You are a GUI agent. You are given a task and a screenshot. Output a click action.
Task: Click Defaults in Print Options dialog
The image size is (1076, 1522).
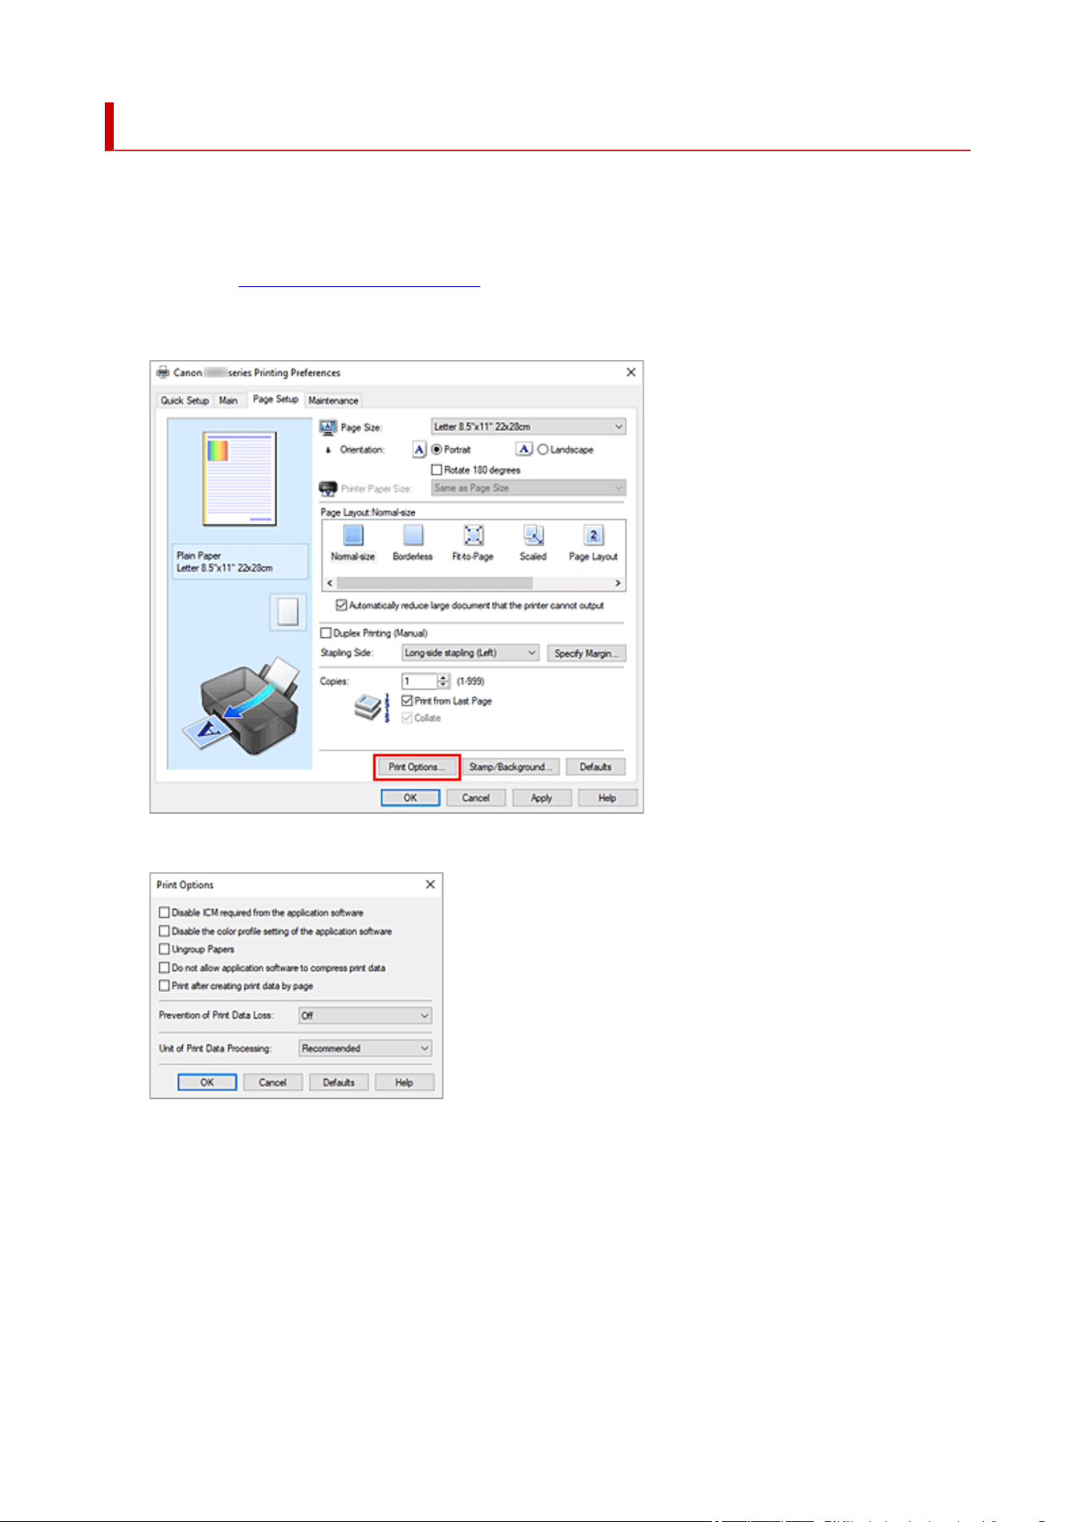tap(339, 1083)
